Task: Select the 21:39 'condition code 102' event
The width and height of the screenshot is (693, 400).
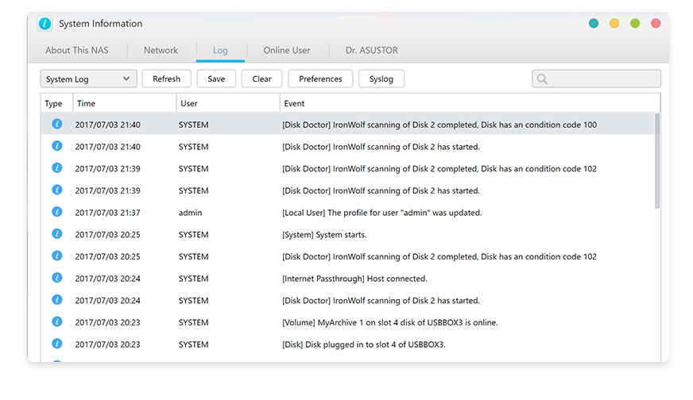Action: coord(439,169)
